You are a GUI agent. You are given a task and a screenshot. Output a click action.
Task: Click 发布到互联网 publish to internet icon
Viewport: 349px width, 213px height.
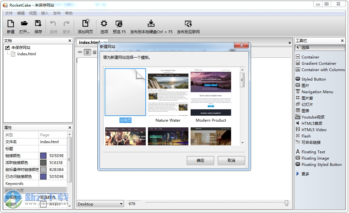(188, 24)
